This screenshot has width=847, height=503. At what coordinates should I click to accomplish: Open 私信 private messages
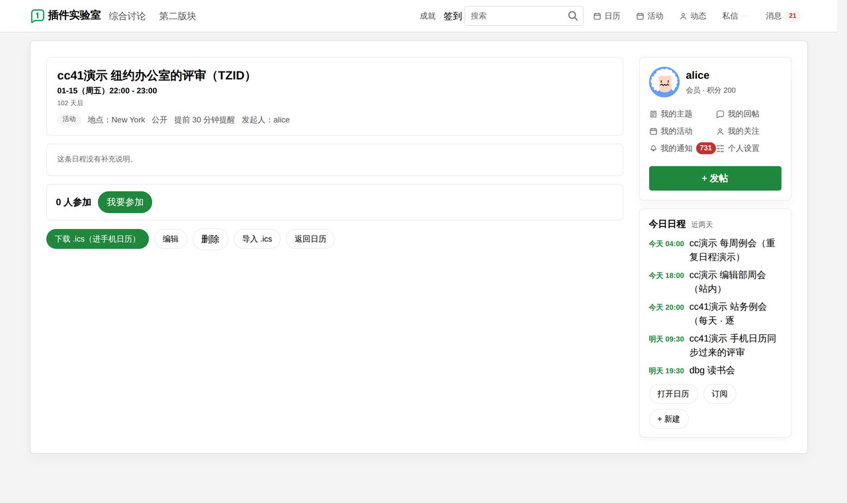click(731, 16)
